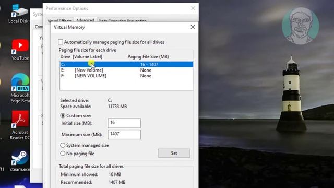This screenshot has width=334, height=188.
Task: Select the F: [NEW VOLUME] drive row
Action: (x=126, y=76)
